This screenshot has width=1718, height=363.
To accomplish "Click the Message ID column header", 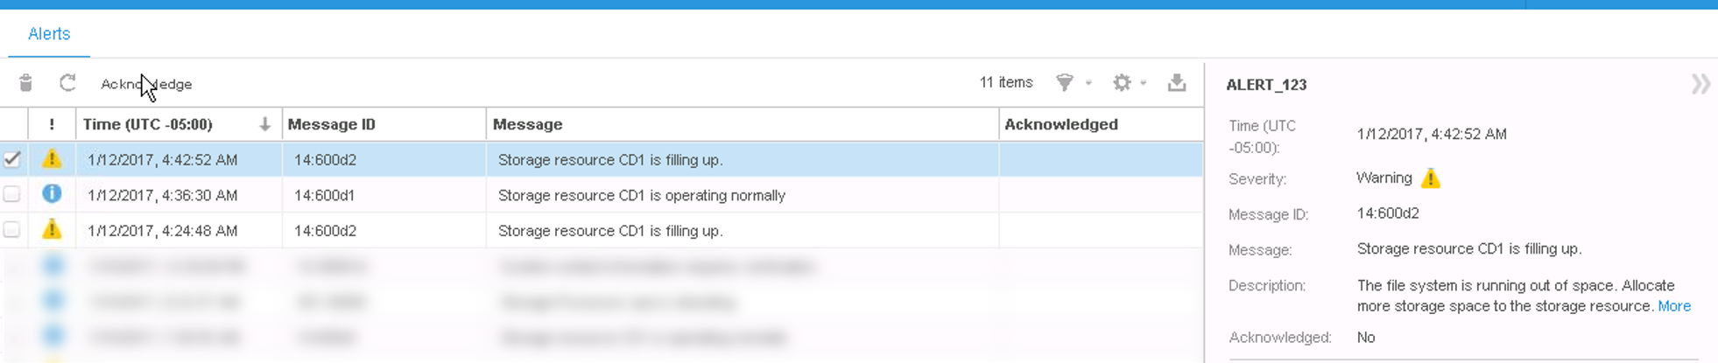I will [x=332, y=124].
